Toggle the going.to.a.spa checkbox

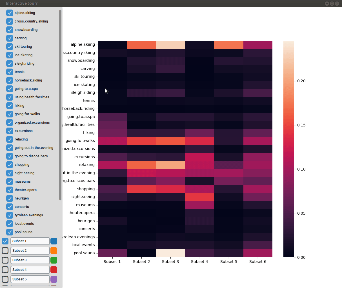[10, 89]
